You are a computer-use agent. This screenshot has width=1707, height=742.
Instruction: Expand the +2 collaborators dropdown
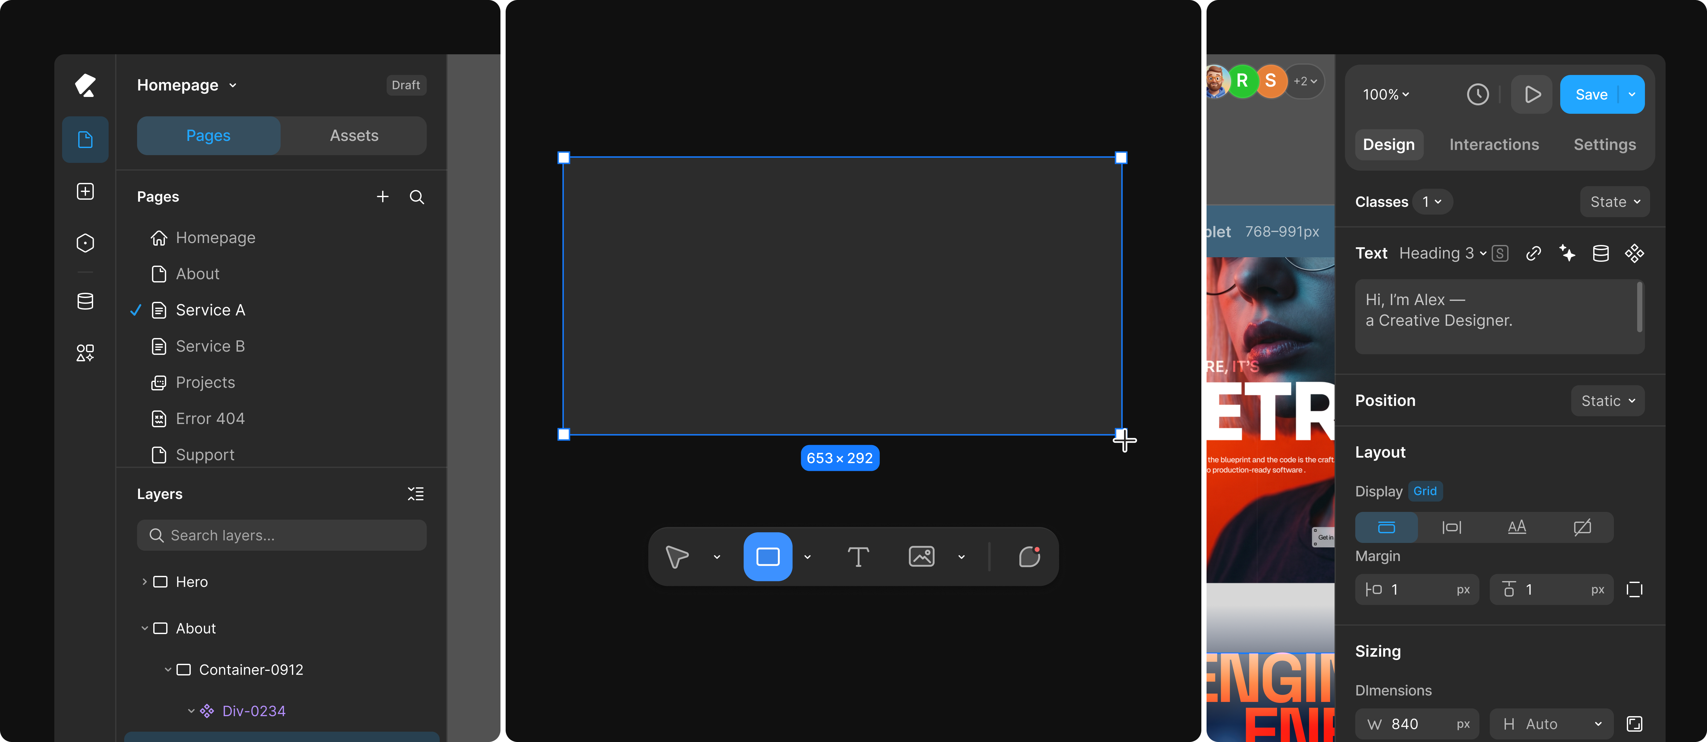pos(1305,81)
